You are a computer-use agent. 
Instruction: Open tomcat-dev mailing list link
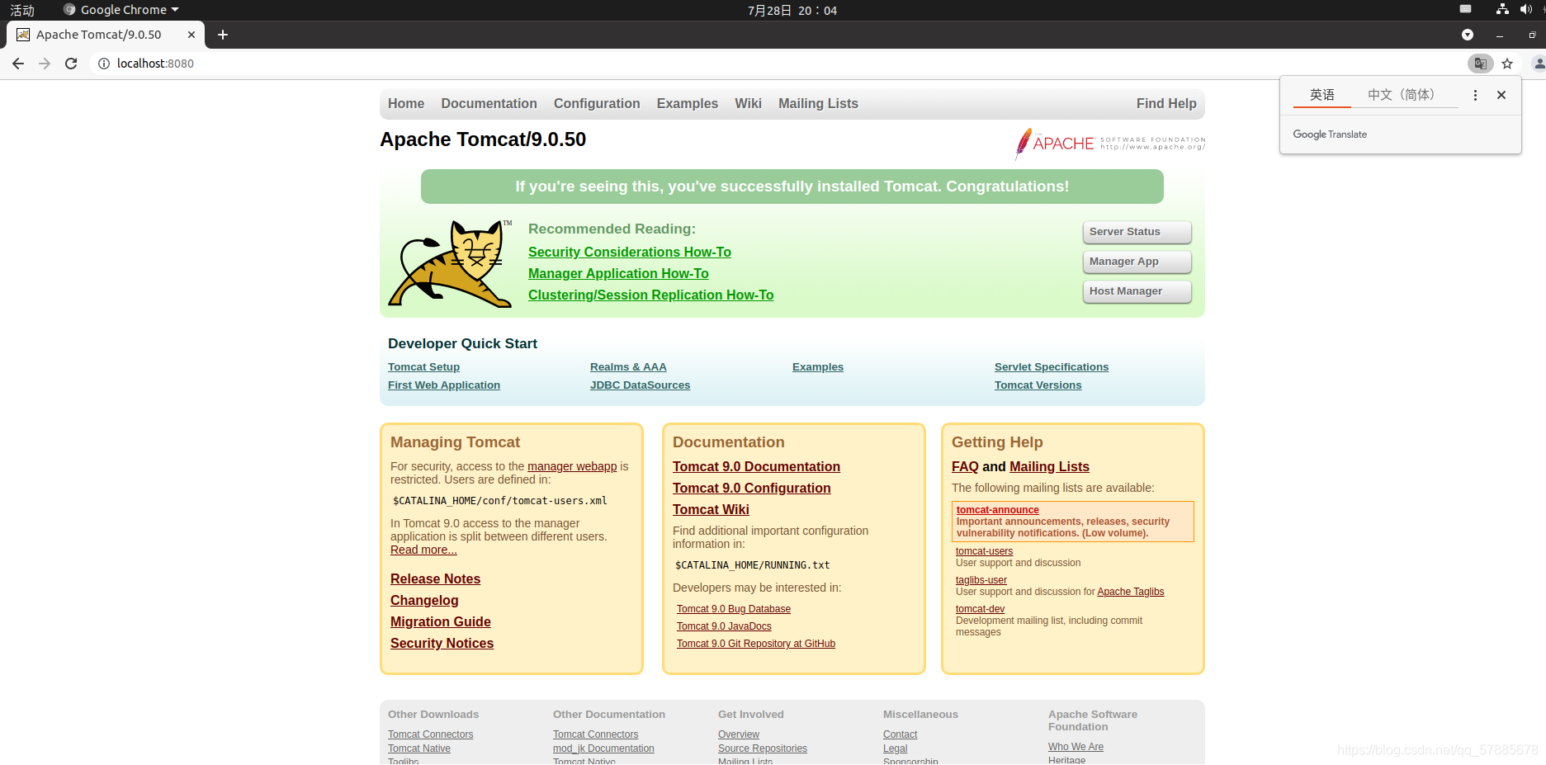coord(980,609)
